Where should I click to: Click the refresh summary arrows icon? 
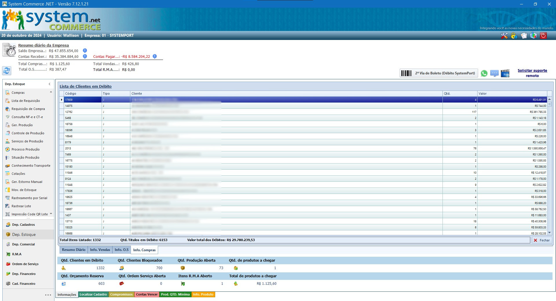pyautogui.click(x=7, y=71)
